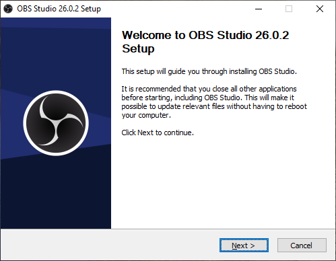
Task: Click the 'It is recommended' paragraph first line
Action: pos(209,89)
